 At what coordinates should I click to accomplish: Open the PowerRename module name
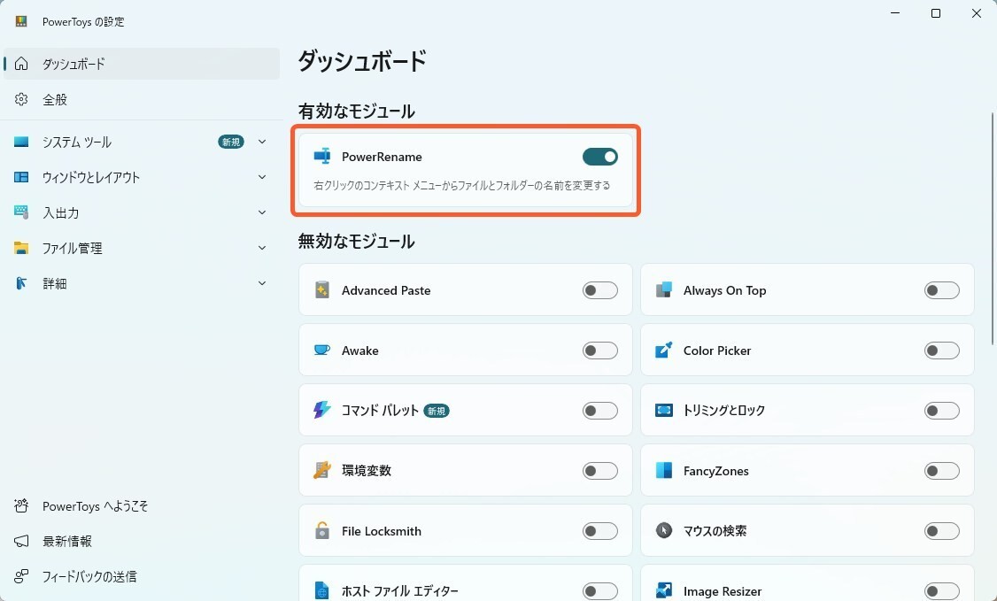[x=382, y=157]
